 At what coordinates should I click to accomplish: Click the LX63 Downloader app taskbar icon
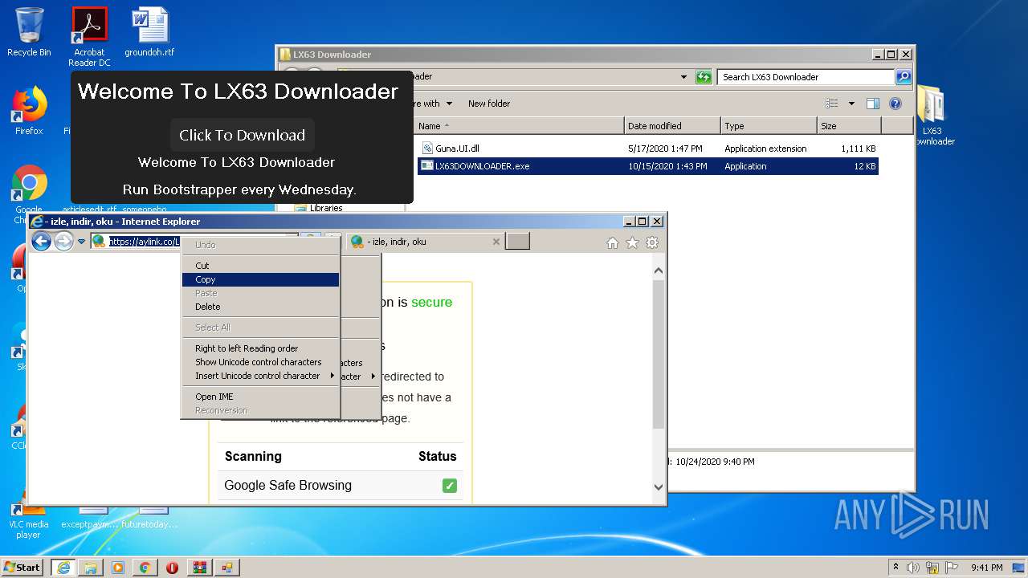coord(226,567)
